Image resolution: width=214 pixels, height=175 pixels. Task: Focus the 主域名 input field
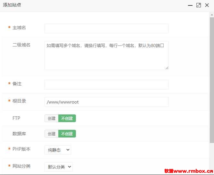tap(107, 29)
